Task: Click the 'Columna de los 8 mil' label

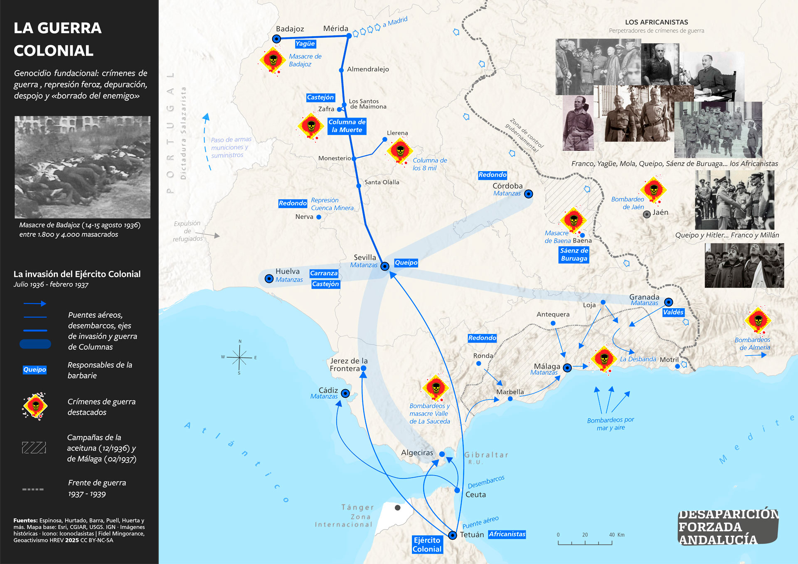Action: point(430,164)
